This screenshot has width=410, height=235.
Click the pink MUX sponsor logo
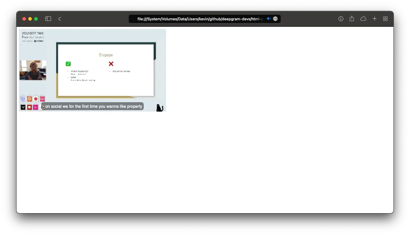point(42,99)
